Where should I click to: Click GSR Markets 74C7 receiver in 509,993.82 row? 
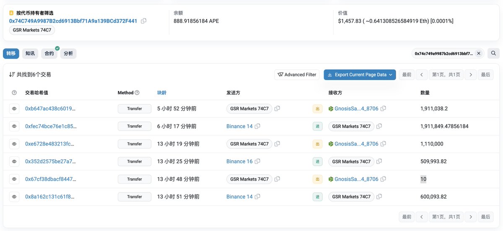click(x=351, y=161)
